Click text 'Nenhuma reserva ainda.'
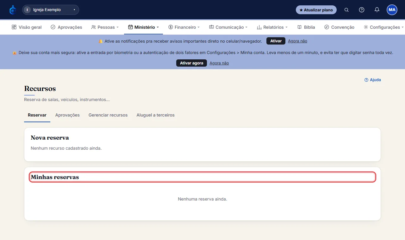This screenshot has height=240, width=405. point(202,199)
